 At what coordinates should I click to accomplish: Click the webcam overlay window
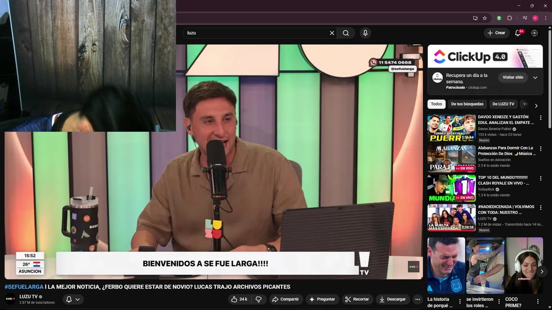[x=88, y=65]
